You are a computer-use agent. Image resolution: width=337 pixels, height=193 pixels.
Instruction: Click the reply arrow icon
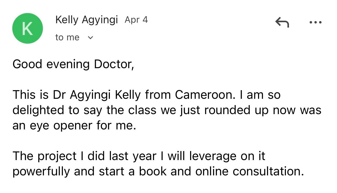(282, 22)
